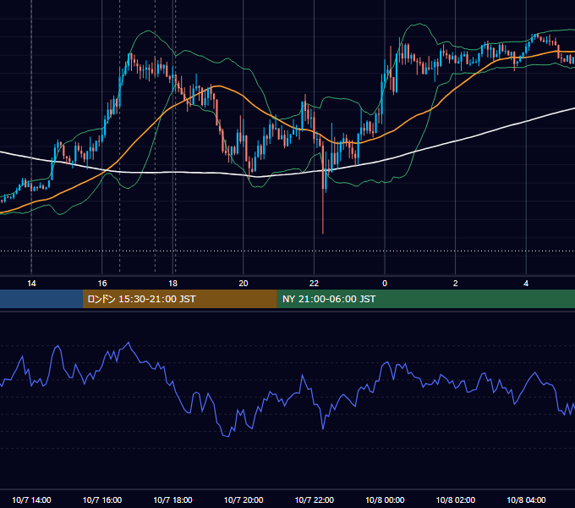The height and width of the screenshot is (508, 575).
Task: Click the 10/8 02:00 label on the indicator axis
Action: [x=456, y=500]
